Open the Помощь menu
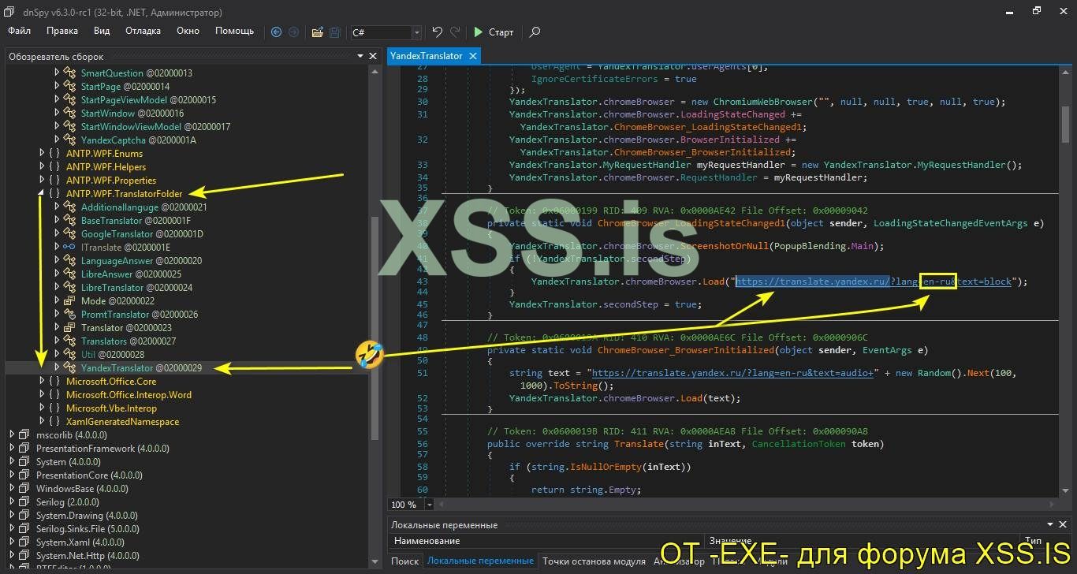The image size is (1077, 574). [x=234, y=31]
